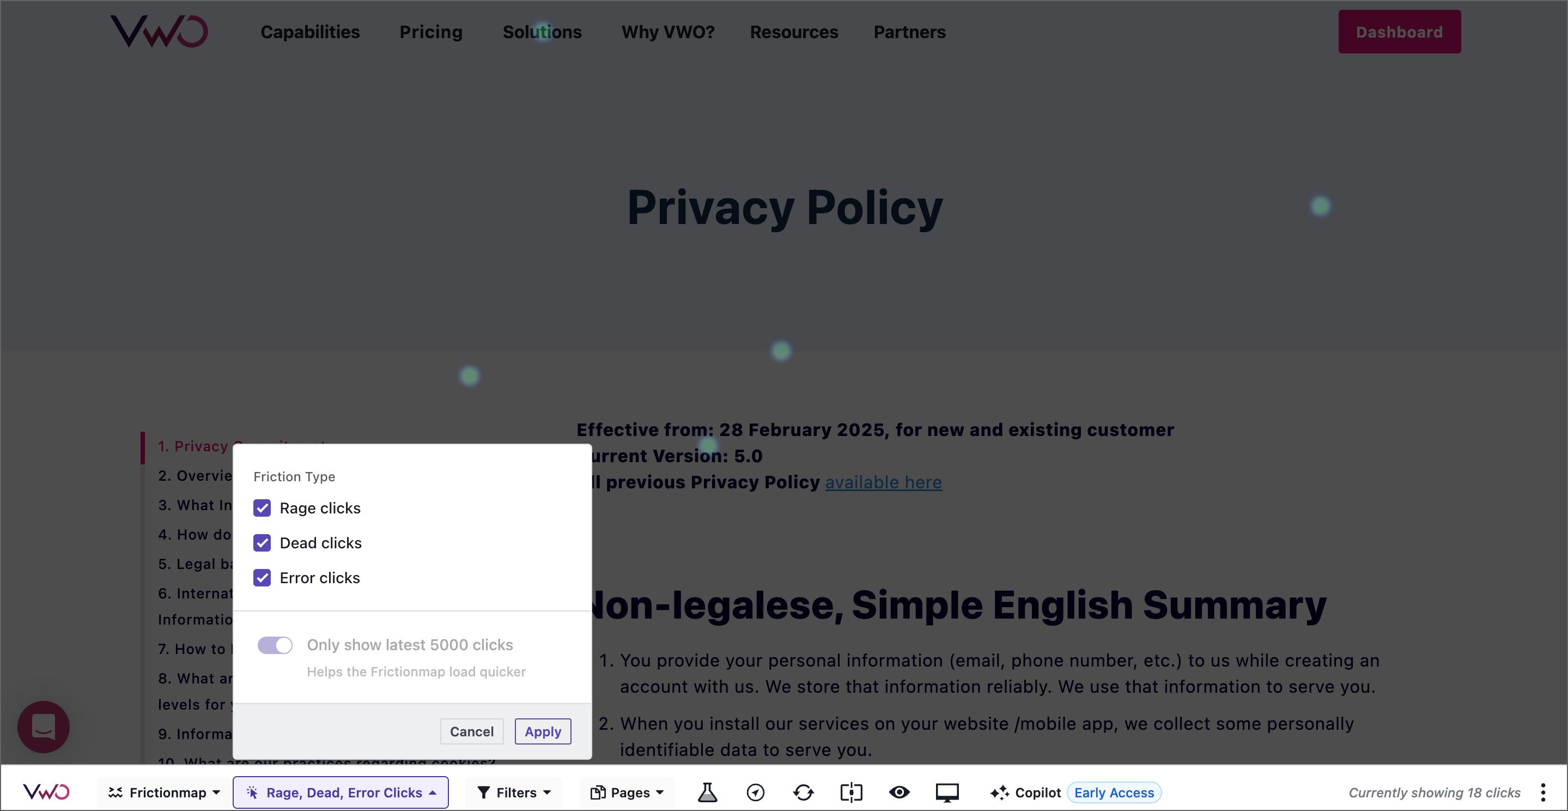Toggle off 'Only show latest 5000 clicks'

[x=275, y=645]
